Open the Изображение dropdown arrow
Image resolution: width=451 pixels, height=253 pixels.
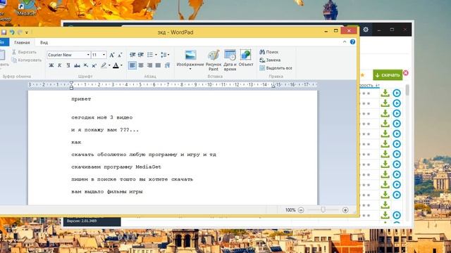point(190,69)
